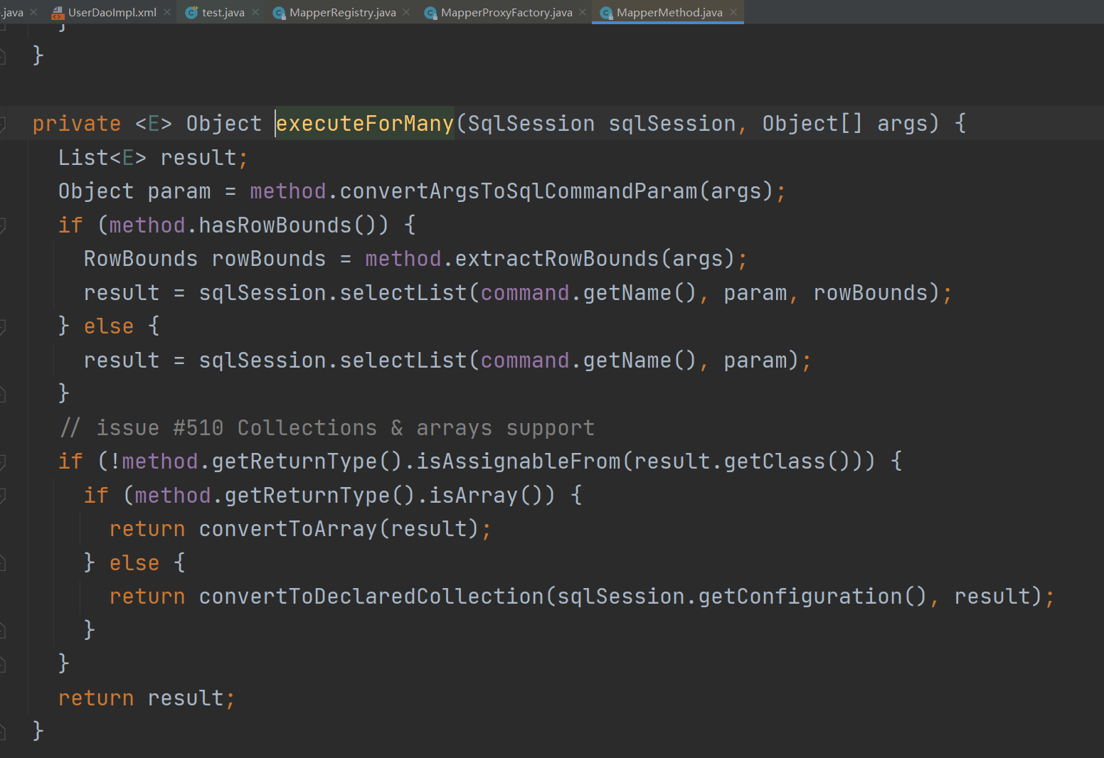Screen dimensions: 1104x758
Task: Click the convertToArray call
Action: (288, 529)
